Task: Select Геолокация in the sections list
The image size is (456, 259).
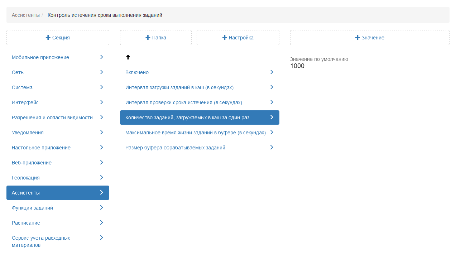Action: 26,178
